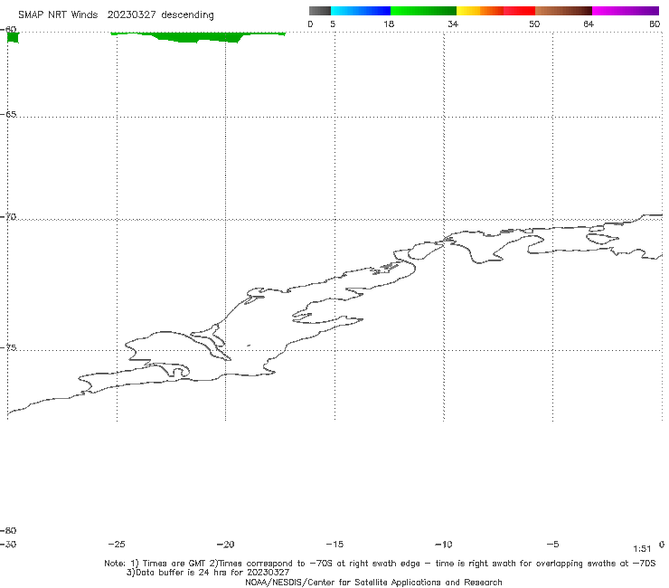
Task: Click the magenta-purple segment of the color bar
Action: point(626,11)
